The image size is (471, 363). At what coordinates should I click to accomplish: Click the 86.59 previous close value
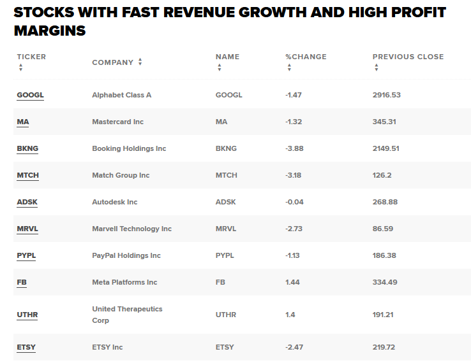pyautogui.click(x=383, y=229)
